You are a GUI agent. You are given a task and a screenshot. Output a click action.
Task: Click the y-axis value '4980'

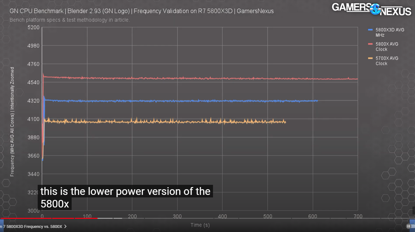click(x=34, y=46)
